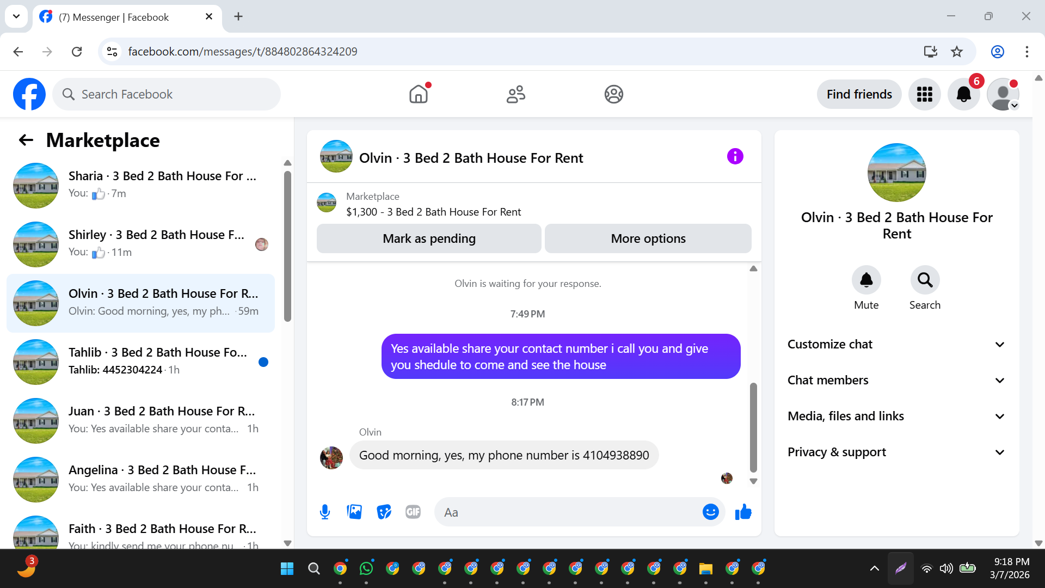This screenshot has height=588, width=1045.
Task: Show hidden icons in the system tray
Action: (874, 568)
